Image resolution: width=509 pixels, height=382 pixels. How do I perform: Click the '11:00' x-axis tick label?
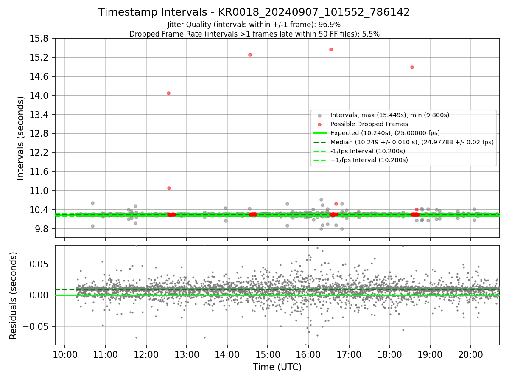point(105,354)
